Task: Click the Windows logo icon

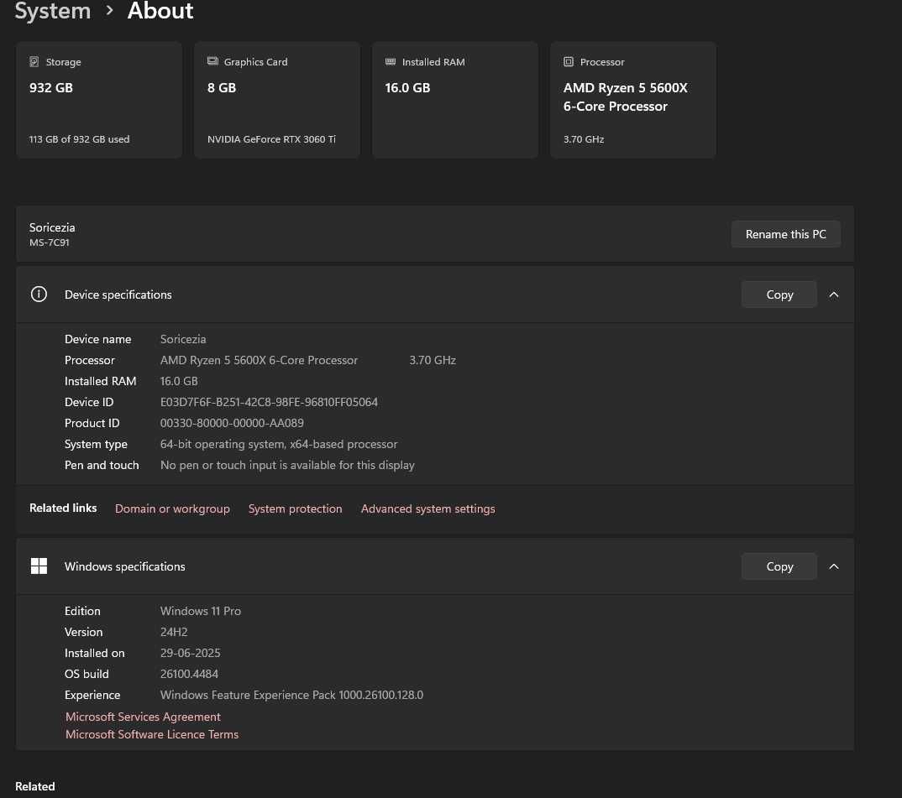Action: click(39, 566)
